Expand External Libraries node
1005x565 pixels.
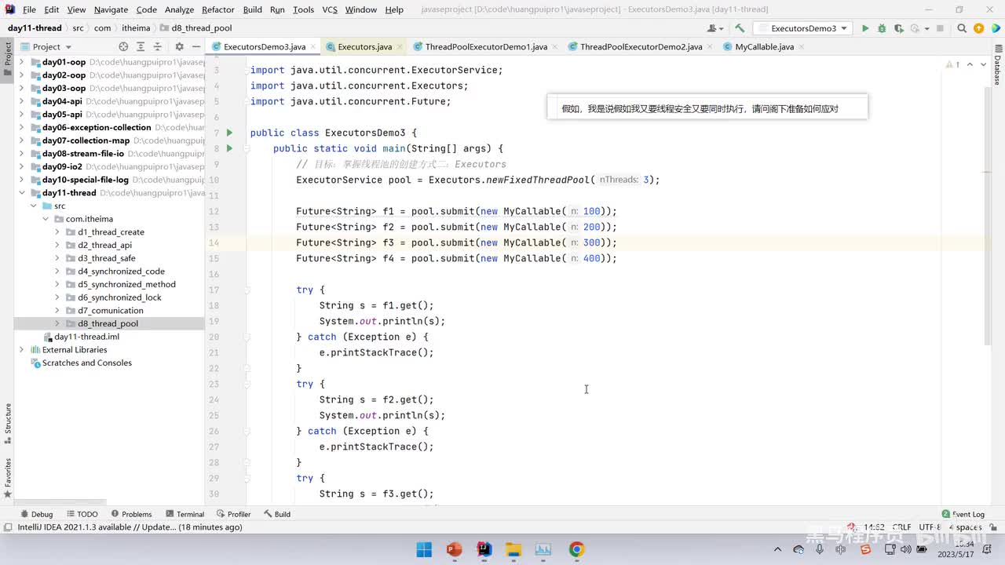[21, 350]
